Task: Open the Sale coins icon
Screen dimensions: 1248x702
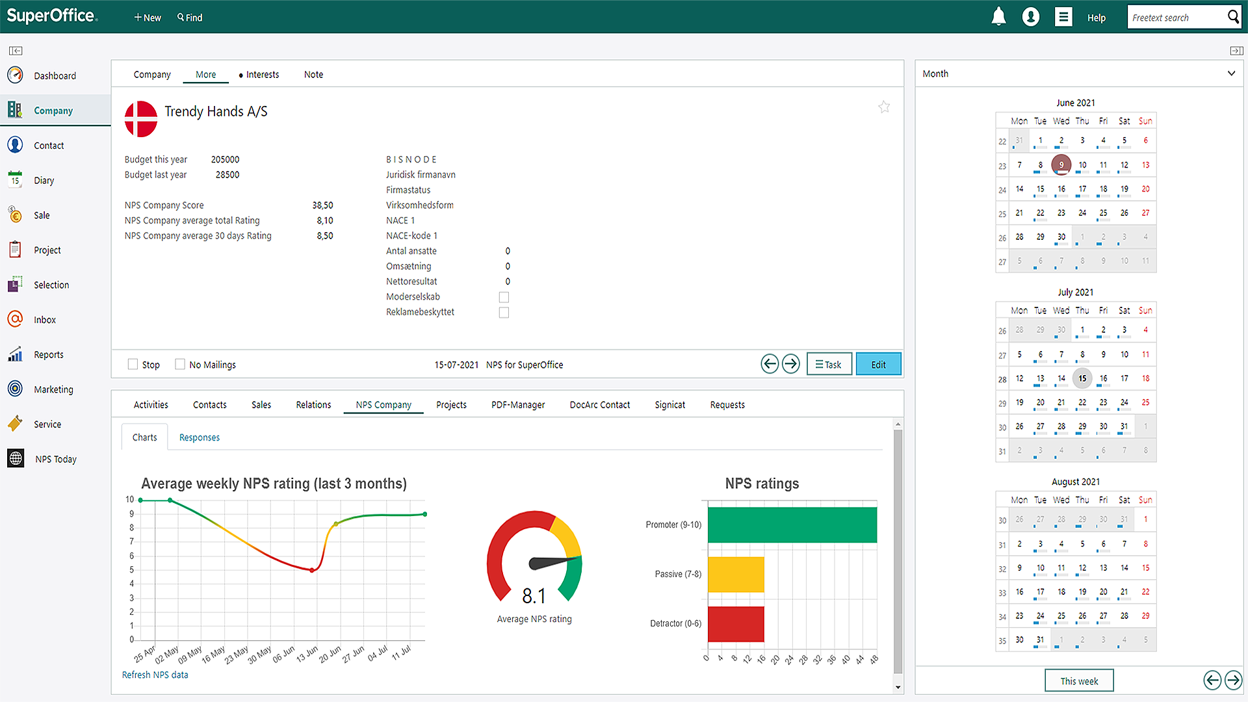Action: click(x=15, y=214)
